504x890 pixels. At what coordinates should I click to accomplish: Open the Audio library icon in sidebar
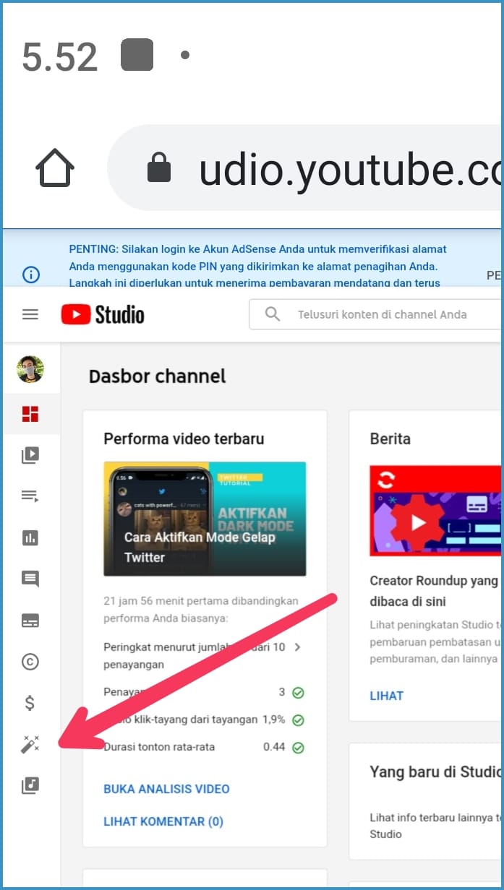tap(30, 785)
